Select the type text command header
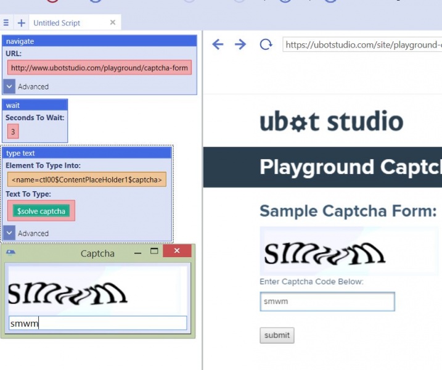Screen dimensions: 442x370 (x=87, y=153)
